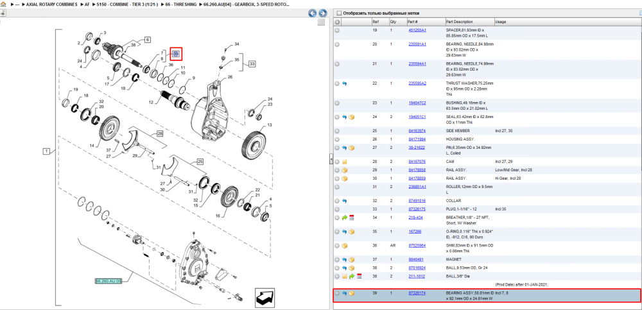Open the '---' breadcrumb item
The width and height of the screenshot is (642, 310).
[x=17, y=4]
